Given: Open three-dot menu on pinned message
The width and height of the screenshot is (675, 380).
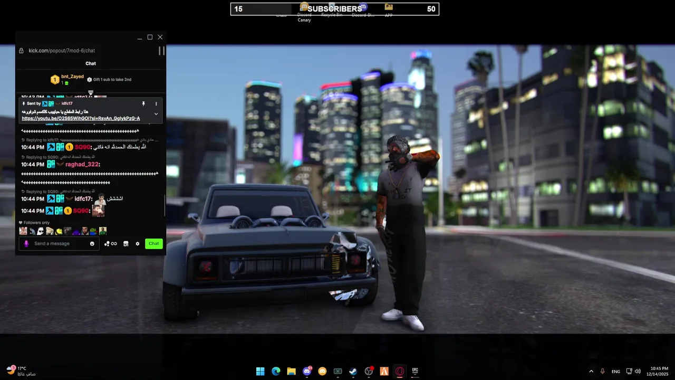Looking at the screenshot, I should pyautogui.click(x=156, y=104).
